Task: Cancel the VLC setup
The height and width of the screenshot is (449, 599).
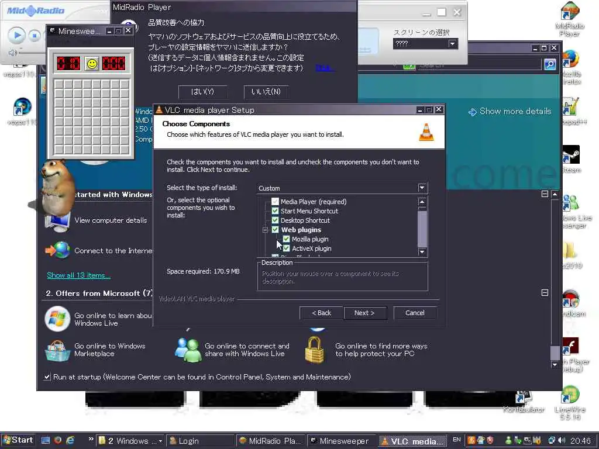Action: (x=415, y=313)
